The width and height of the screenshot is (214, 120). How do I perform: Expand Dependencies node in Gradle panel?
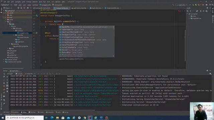[x=190, y=18]
